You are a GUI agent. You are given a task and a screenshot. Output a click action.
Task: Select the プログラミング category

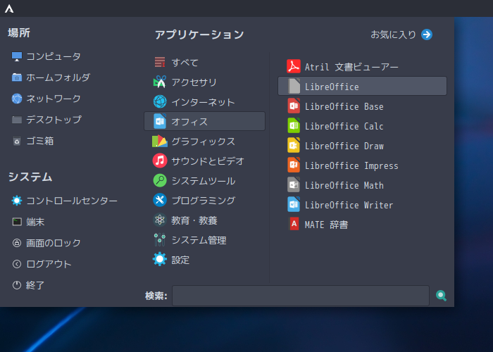click(x=205, y=200)
